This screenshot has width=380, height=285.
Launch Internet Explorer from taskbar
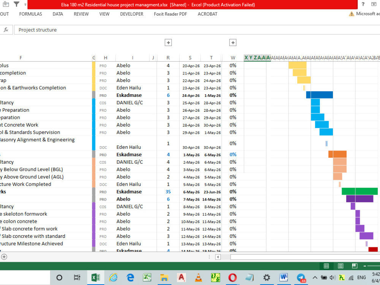113,277
